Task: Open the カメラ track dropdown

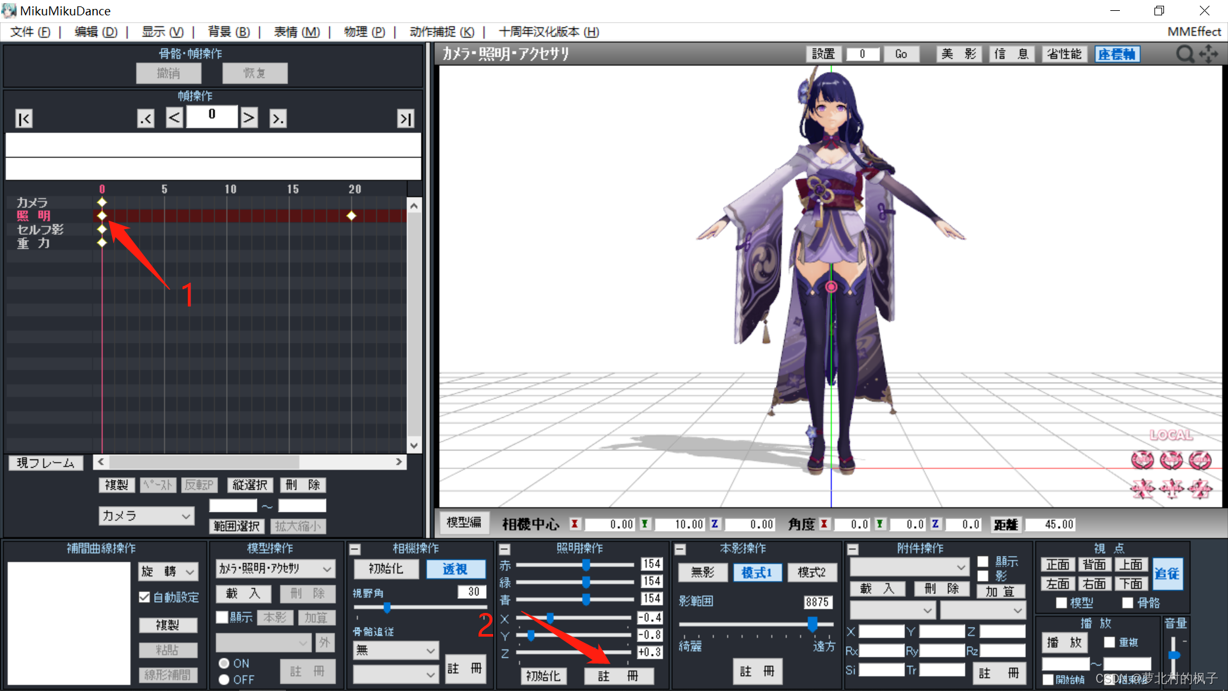Action: [x=146, y=516]
